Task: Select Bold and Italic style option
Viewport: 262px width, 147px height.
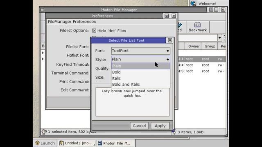Action: point(141,85)
